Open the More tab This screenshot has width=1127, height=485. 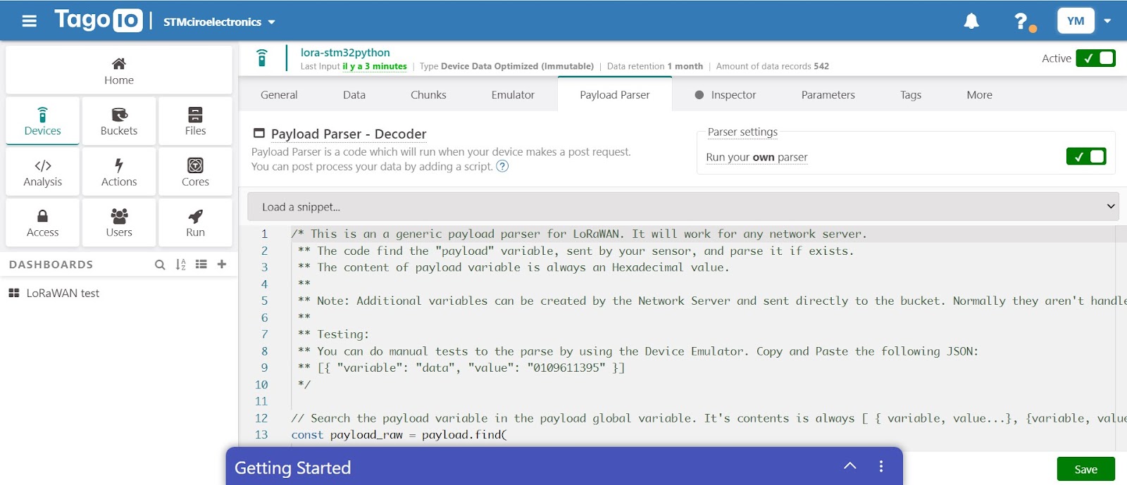click(980, 94)
